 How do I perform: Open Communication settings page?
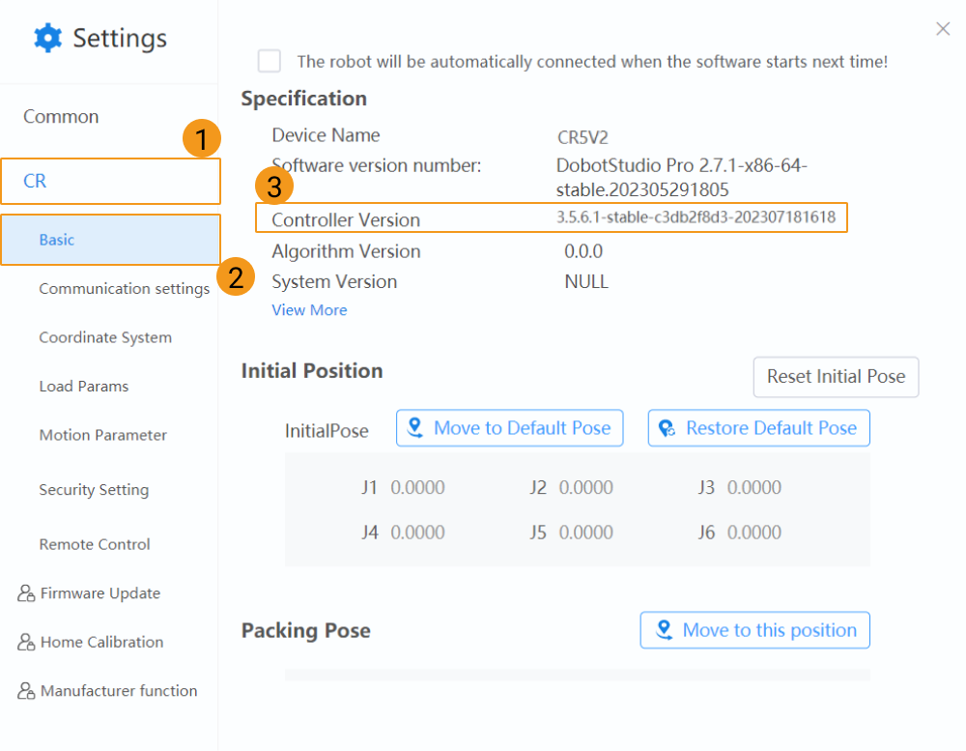point(124,289)
